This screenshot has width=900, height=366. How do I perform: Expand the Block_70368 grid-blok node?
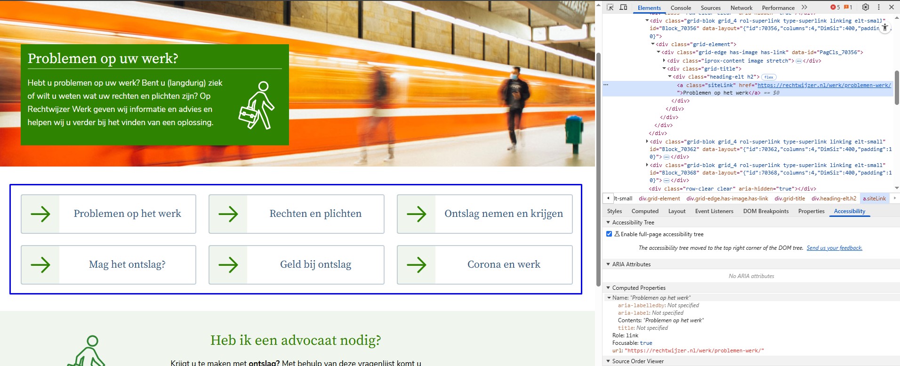[x=647, y=165]
